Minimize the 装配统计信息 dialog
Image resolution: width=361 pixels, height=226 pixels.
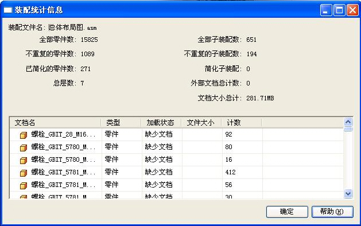[326, 10]
